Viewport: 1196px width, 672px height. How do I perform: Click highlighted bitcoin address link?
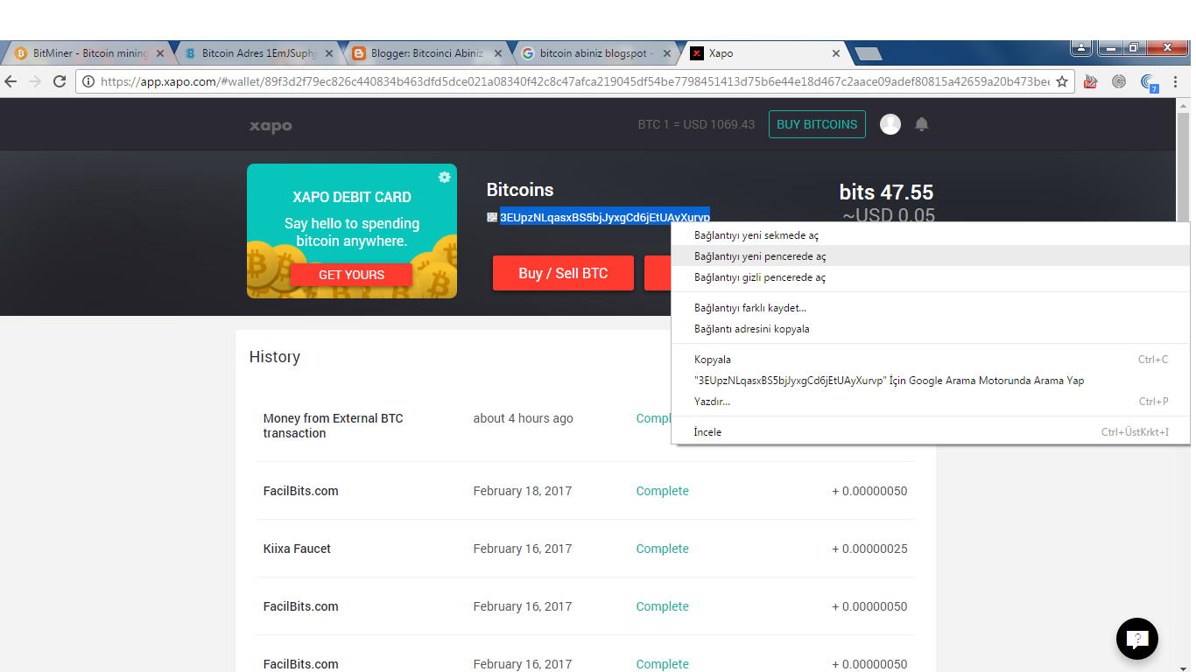[604, 217]
